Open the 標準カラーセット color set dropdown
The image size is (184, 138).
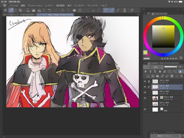click(x=166, y=136)
